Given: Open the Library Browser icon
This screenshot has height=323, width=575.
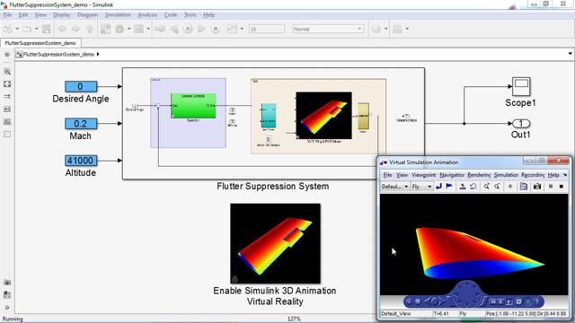Looking at the screenshot, I should (x=105, y=29).
